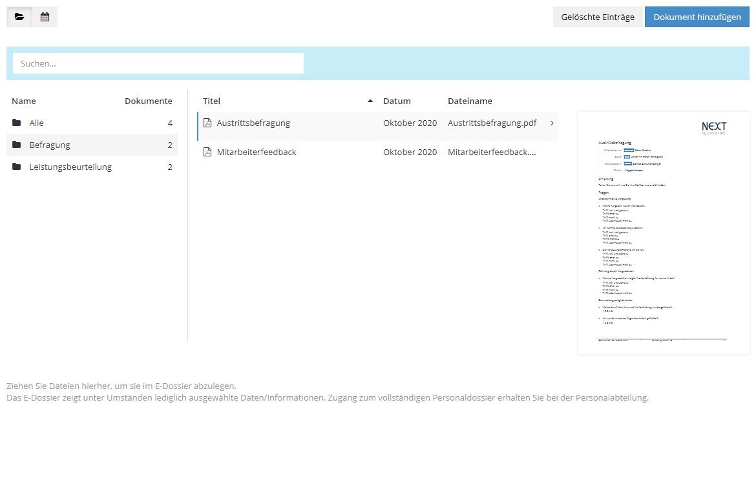Screen dimensions: 756x504
Task: Select the Mitarbeiterfeedback document row
Action: point(323,152)
